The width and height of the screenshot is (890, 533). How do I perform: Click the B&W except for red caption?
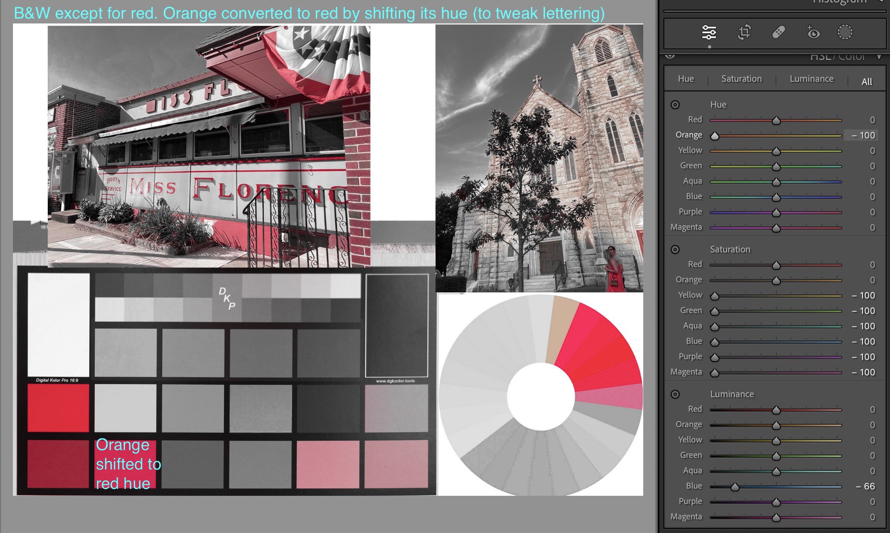[309, 13]
